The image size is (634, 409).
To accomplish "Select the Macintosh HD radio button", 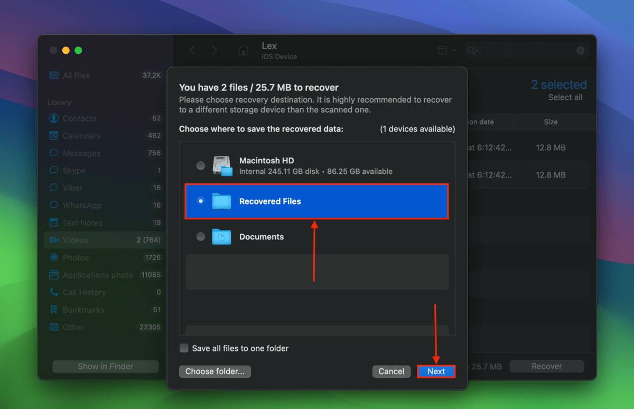I will (x=201, y=165).
